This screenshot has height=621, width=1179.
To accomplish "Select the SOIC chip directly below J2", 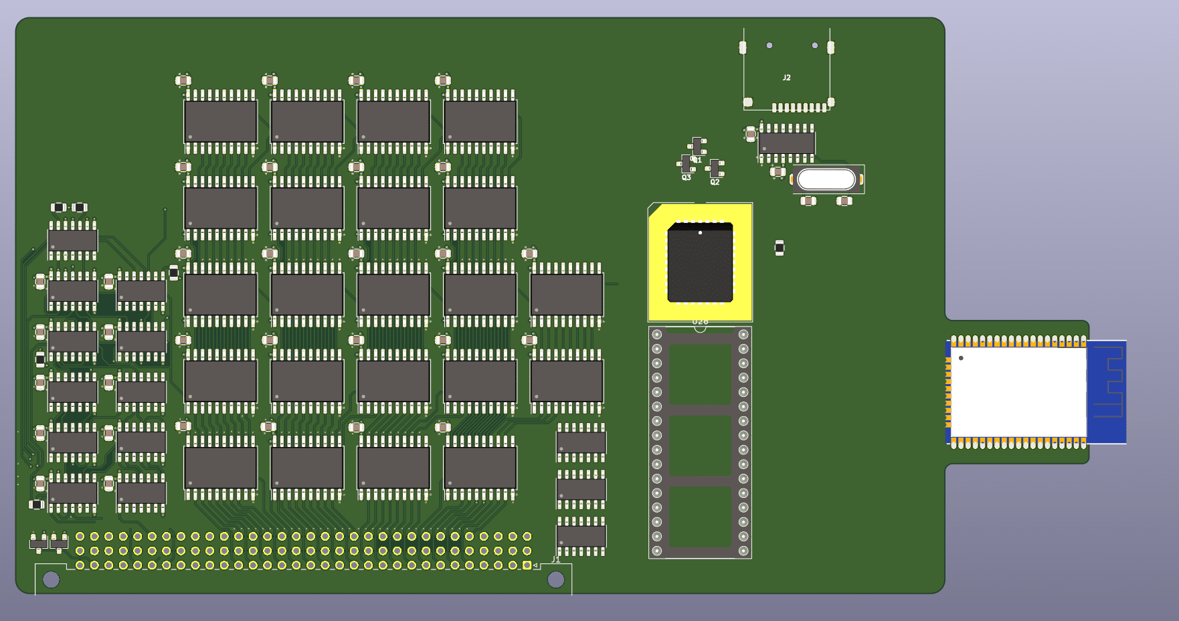I will click(x=787, y=143).
